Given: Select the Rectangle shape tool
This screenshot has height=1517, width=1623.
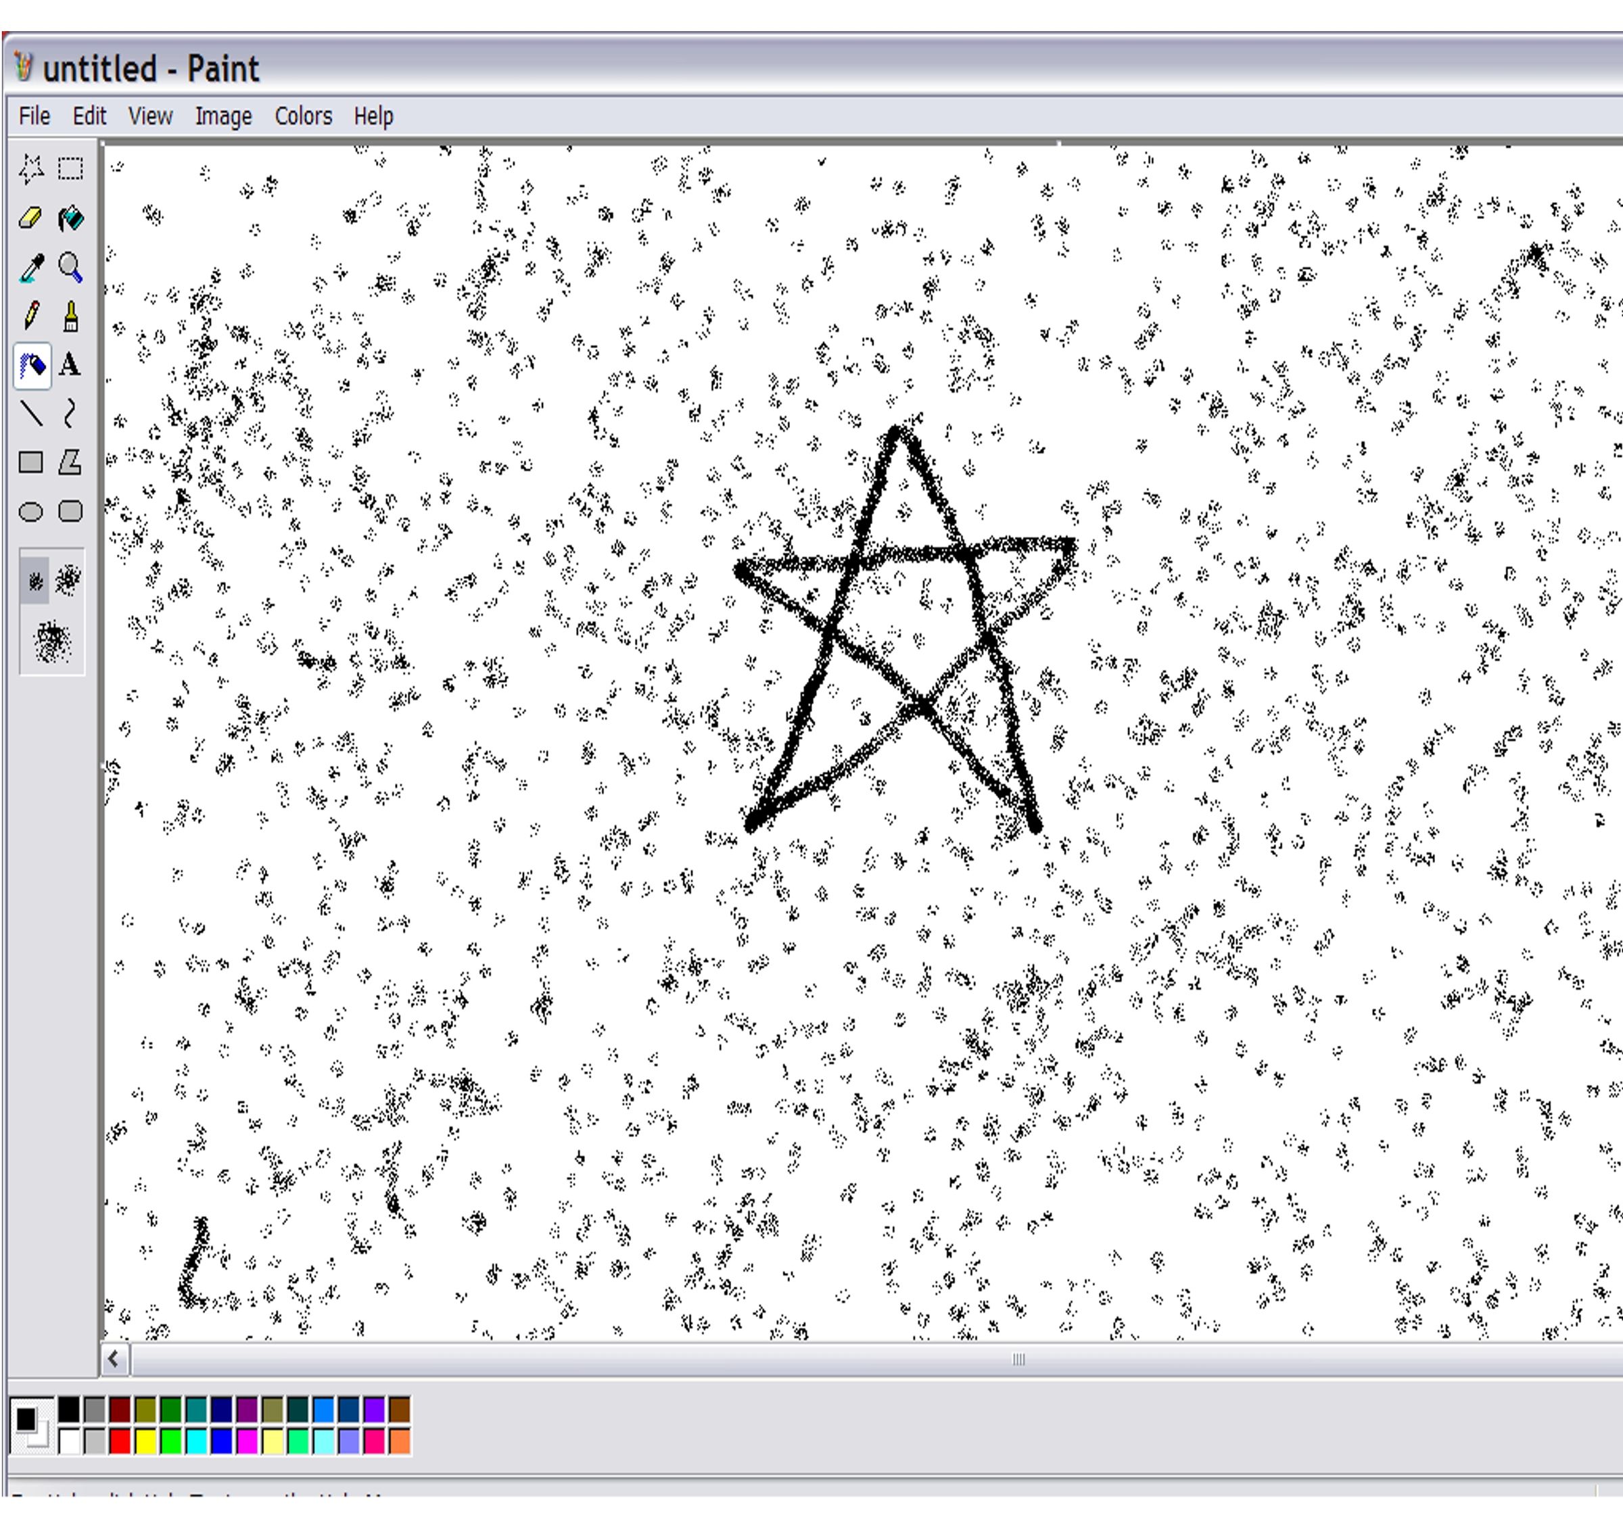Looking at the screenshot, I should (x=32, y=462).
